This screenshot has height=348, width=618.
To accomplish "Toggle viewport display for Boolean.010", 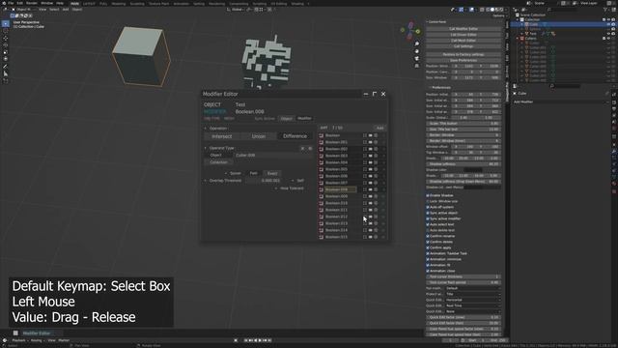I will click(x=371, y=203).
